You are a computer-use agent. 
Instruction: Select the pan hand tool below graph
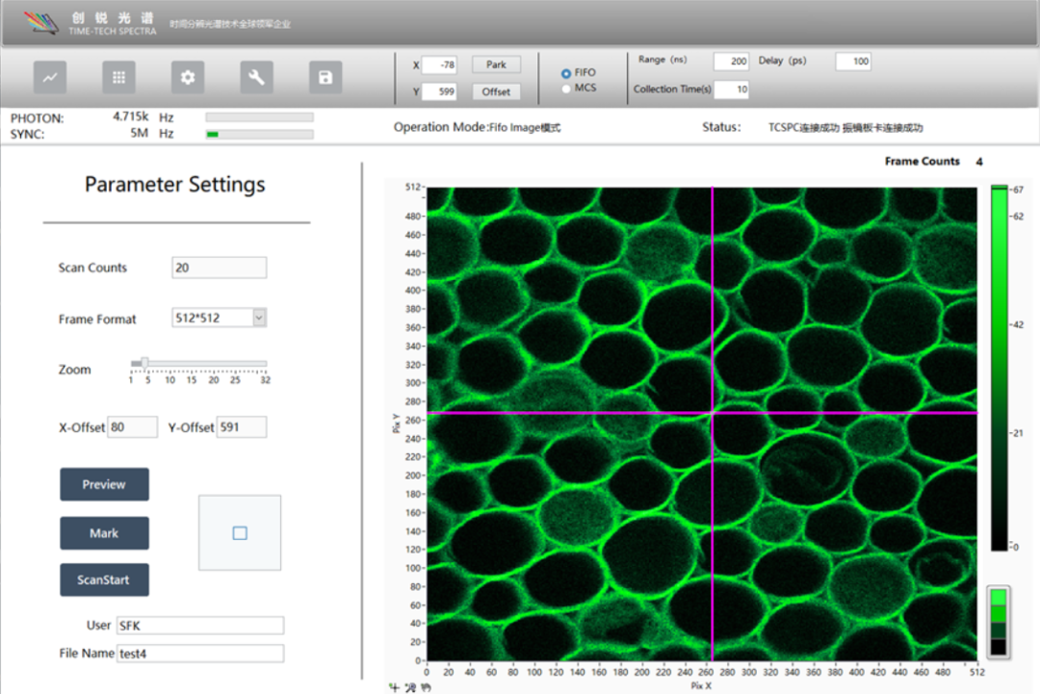coord(426,687)
